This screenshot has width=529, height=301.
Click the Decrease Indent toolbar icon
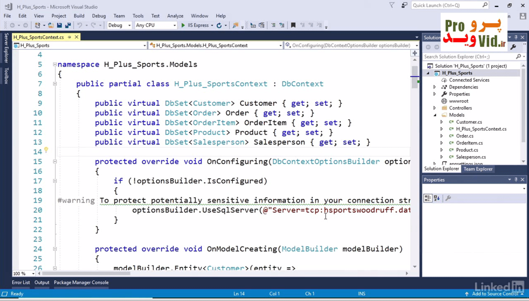[253, 25]
